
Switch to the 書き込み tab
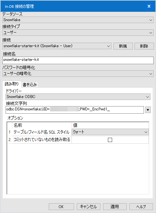tap(30, 85)
